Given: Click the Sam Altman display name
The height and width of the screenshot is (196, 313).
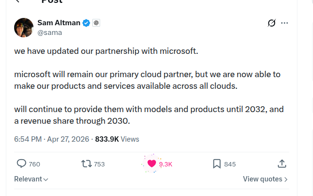Looking at the screenshot, I should click(x=59, y=23).
